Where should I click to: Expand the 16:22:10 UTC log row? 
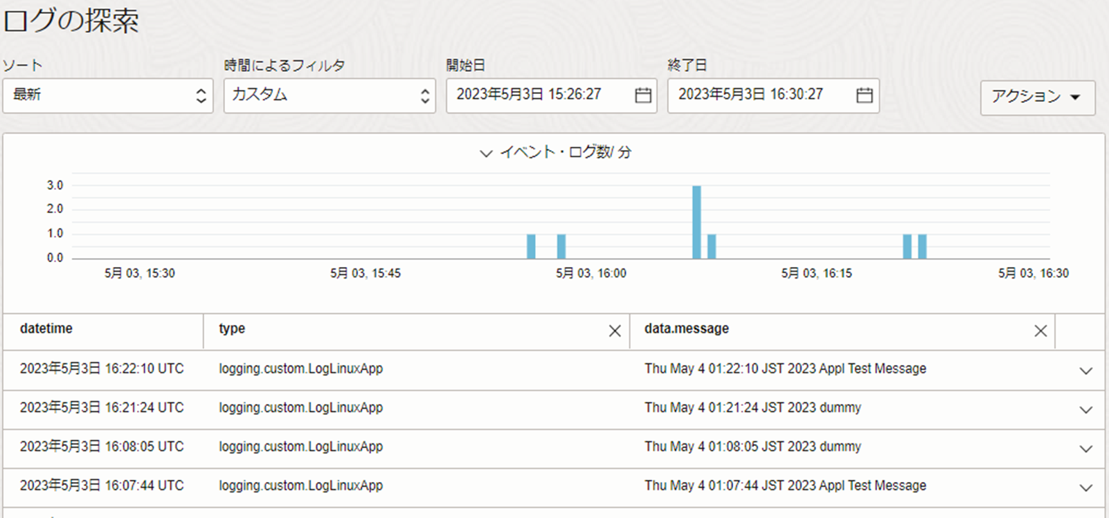tap(1085, 371)
